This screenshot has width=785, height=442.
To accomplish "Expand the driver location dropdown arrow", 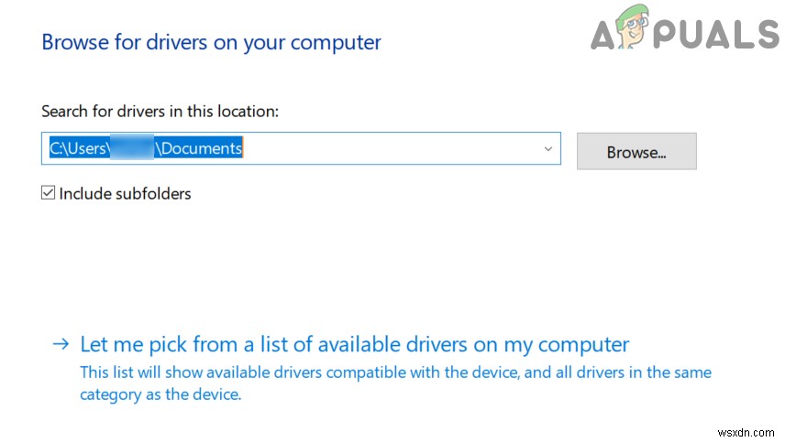I will 548,148.
